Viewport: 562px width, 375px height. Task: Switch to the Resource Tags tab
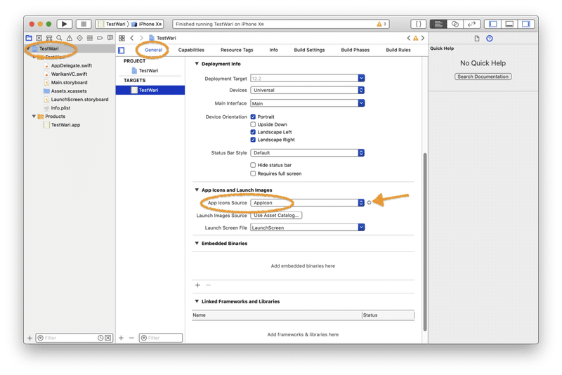point(237,50)
